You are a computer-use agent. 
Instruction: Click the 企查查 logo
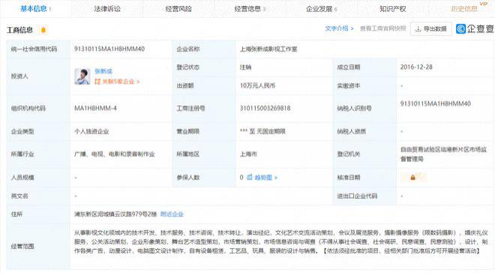[x=475, y=28]
